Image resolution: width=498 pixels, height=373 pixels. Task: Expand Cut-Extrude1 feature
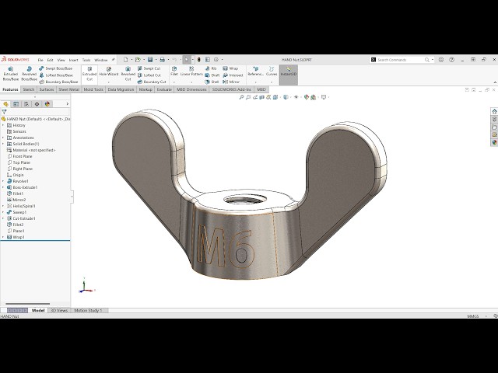(x=3, y=218)
